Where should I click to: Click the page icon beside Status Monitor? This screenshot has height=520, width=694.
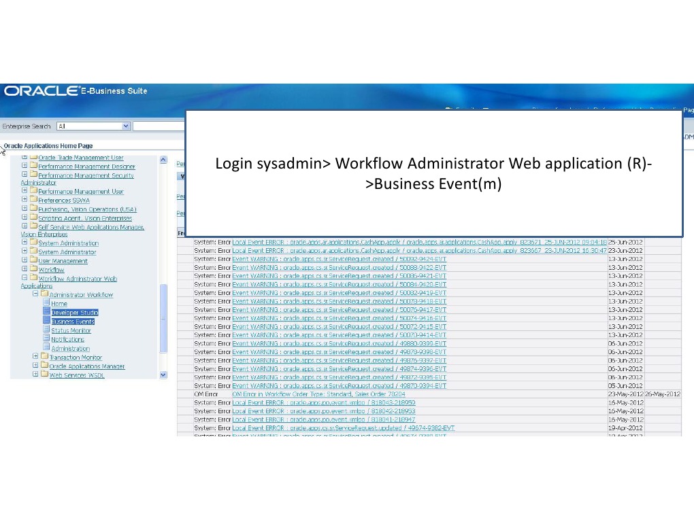(46, 330)
